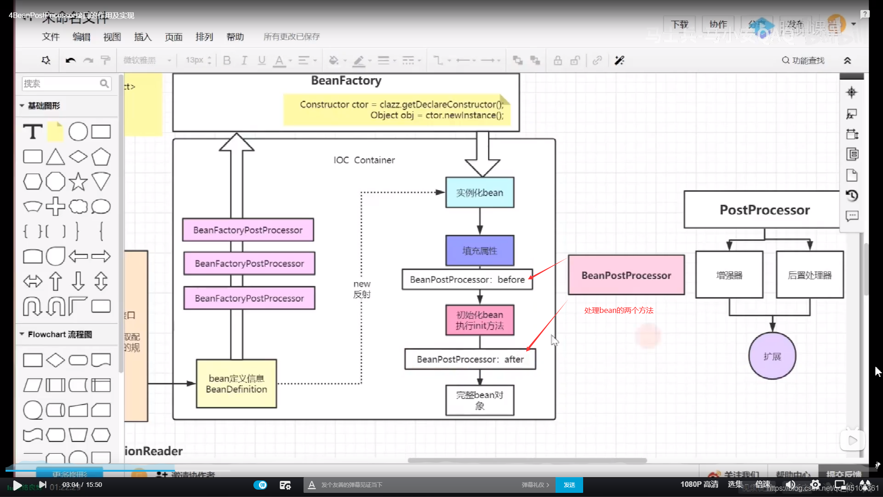Play the video

tap(17, 485)
